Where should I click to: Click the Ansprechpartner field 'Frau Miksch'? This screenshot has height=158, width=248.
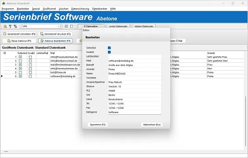[x=135, y=82]
